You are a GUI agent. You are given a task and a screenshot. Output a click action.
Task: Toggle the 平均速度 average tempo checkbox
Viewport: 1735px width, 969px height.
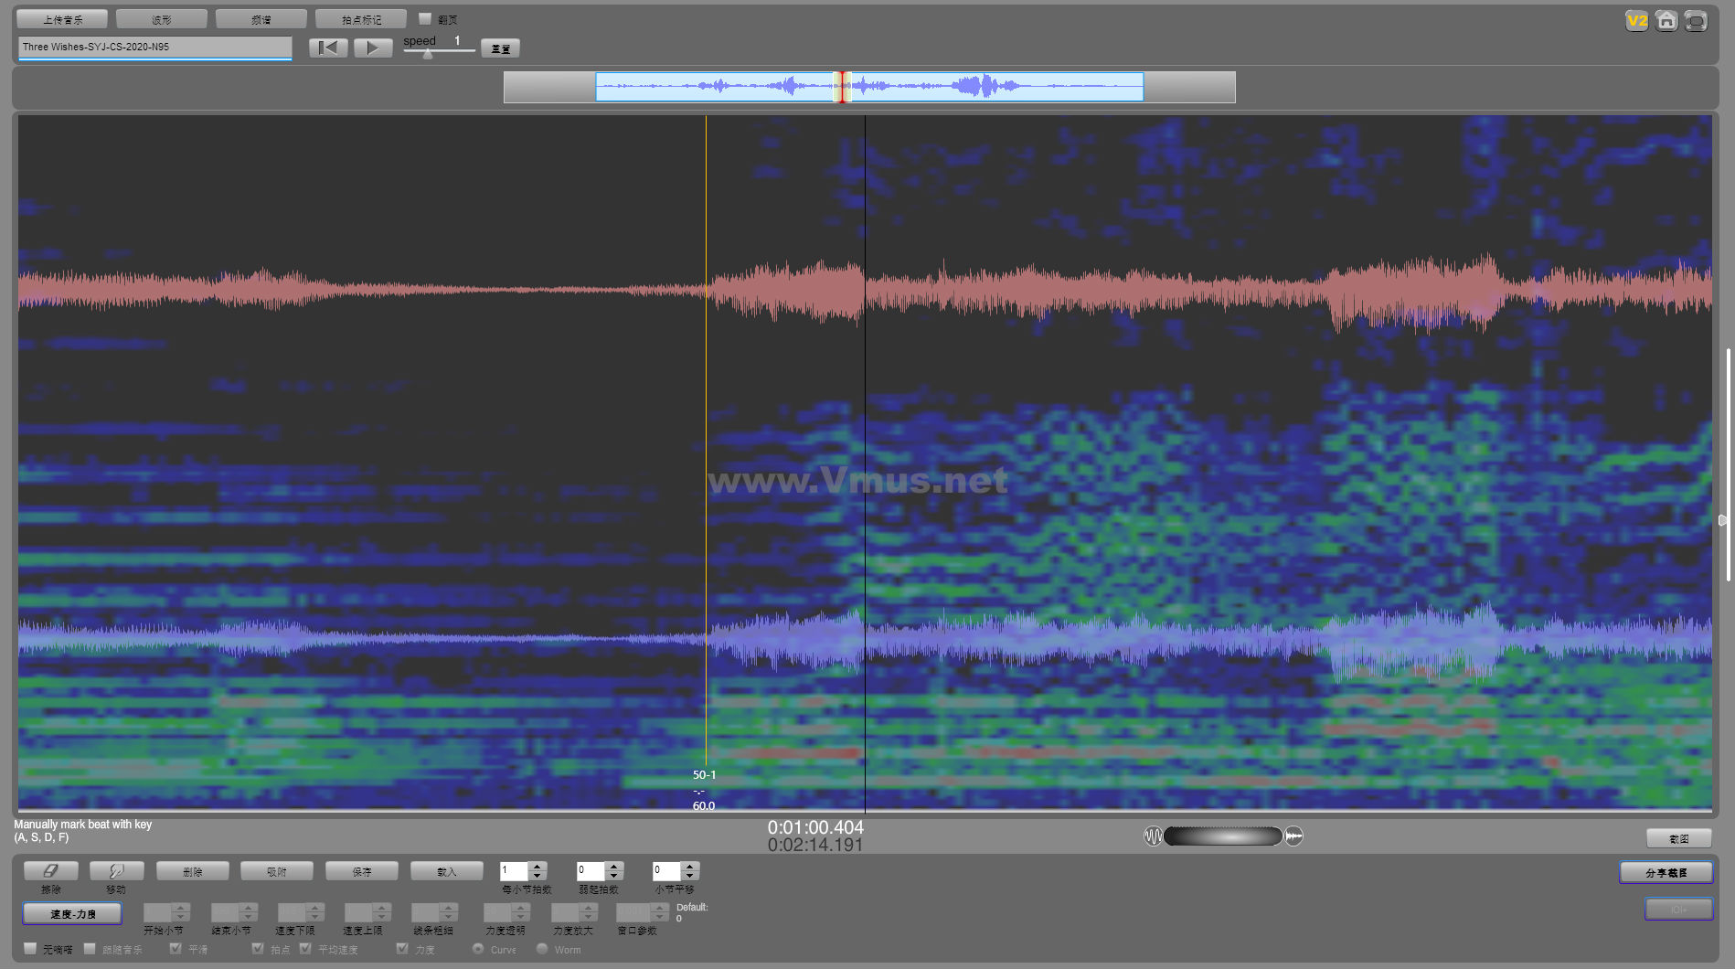tap(305, 948)
